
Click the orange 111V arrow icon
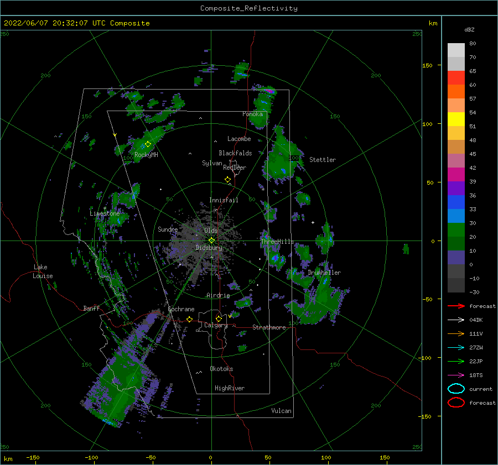456,333
